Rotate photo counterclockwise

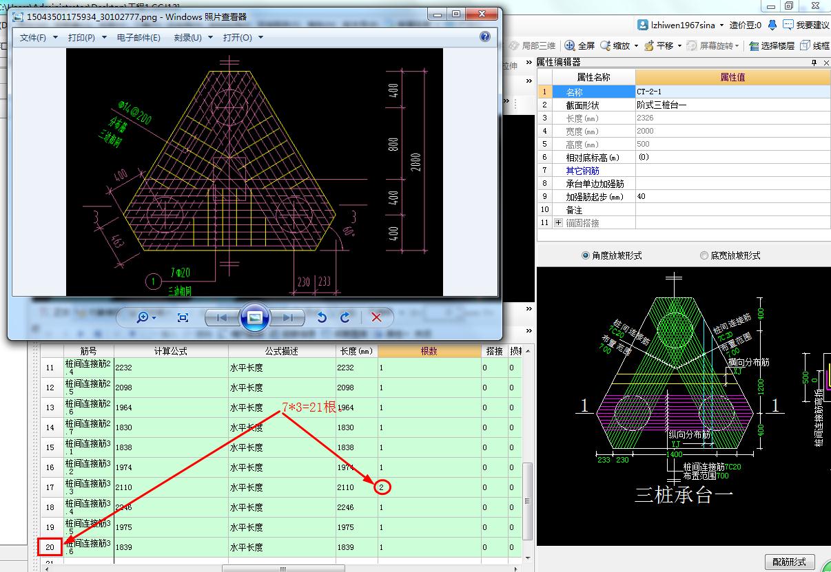321,317
